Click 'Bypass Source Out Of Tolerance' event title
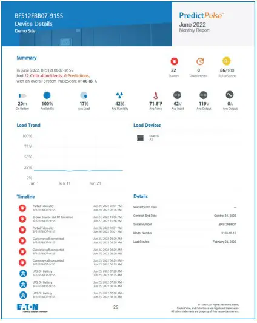 (53, 217)
